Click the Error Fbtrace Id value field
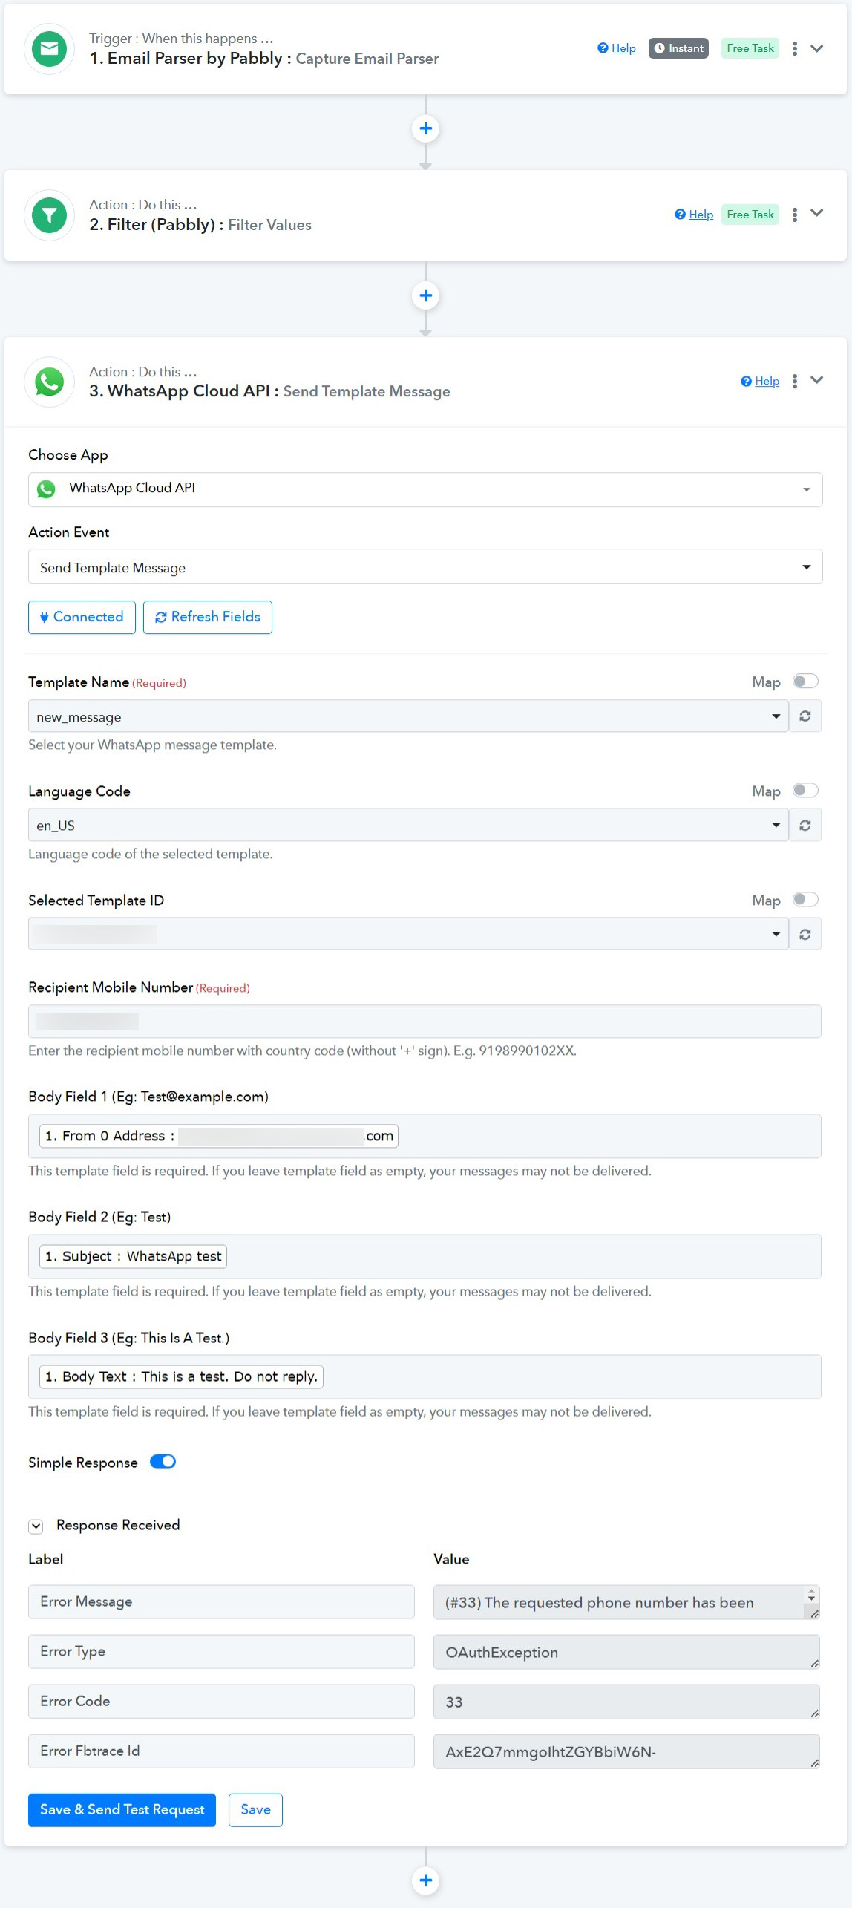Image resolution: width=852 pixels, height=1908 pixels. point(626,1751)
